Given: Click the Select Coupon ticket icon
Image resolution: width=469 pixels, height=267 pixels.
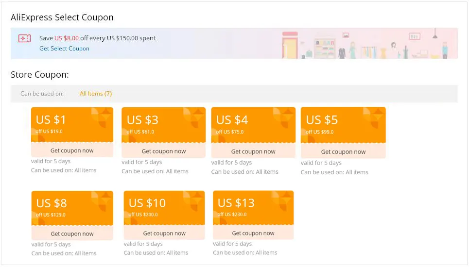Looking at the screenshot, I should coord(24,38).
